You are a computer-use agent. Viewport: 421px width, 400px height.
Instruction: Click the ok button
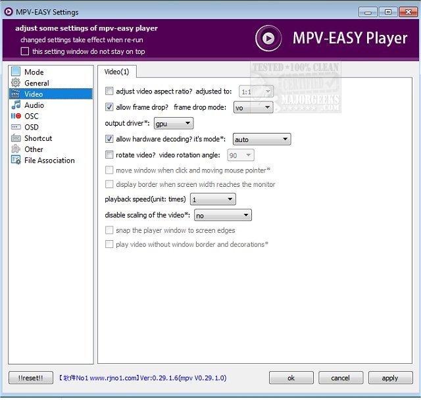(291, 378)
